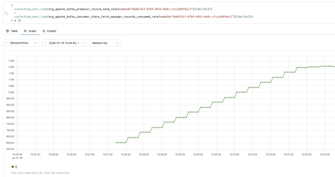Click the 1.00k y-axis label
335x177 pixels.
pyautogui.click(x=11, y=92)
